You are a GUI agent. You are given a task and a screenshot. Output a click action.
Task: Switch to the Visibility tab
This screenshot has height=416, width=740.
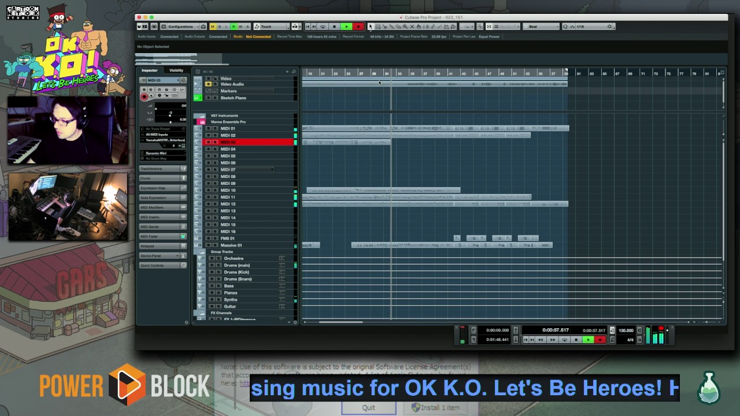(x=176, y=70)
